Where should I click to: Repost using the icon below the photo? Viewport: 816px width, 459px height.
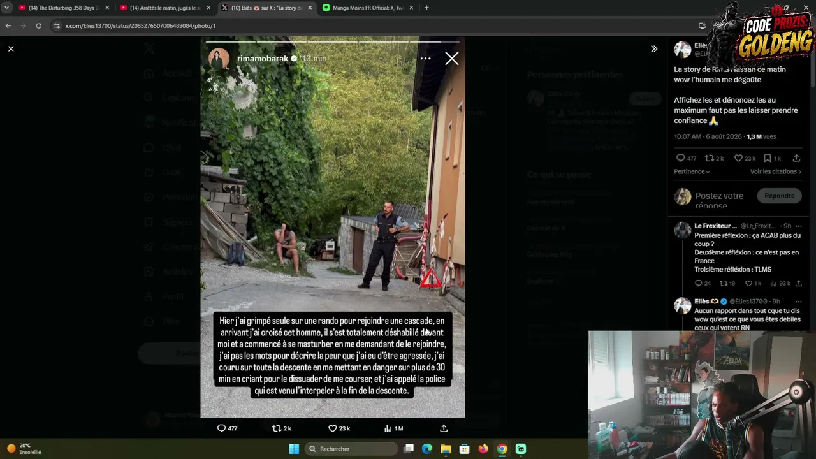(277, 428)
